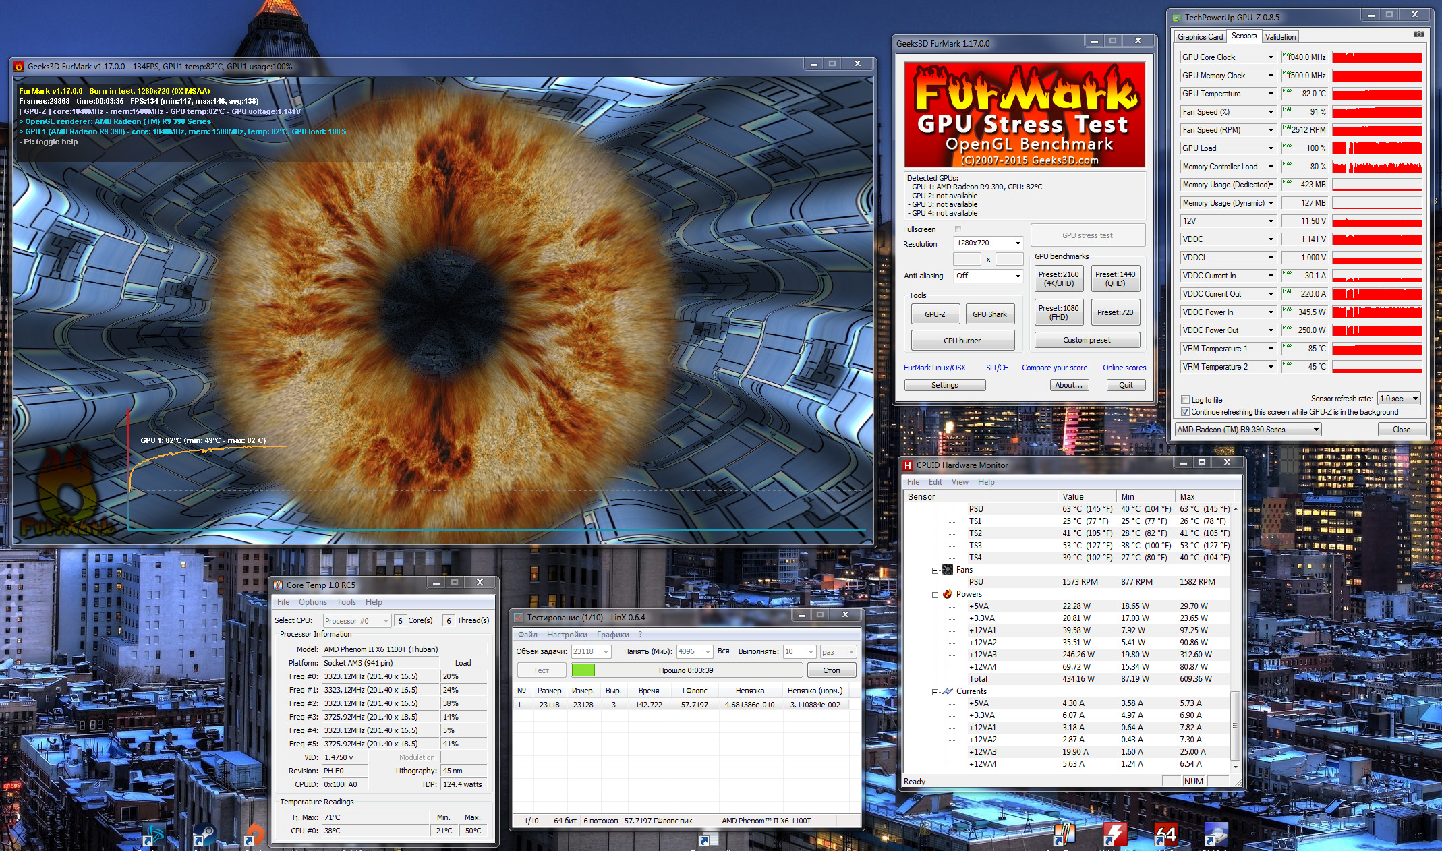Viewport: 1442px width, 851px height.
Task: Open the Options menu in Core Temp
Action: tap(312, 602)
